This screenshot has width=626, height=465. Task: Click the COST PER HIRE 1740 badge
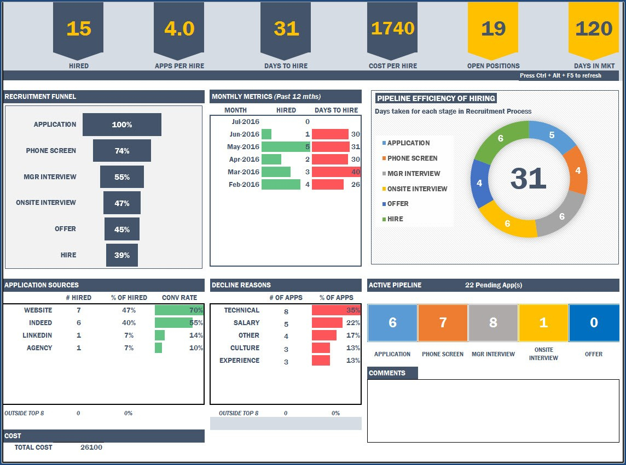point(392,30)
